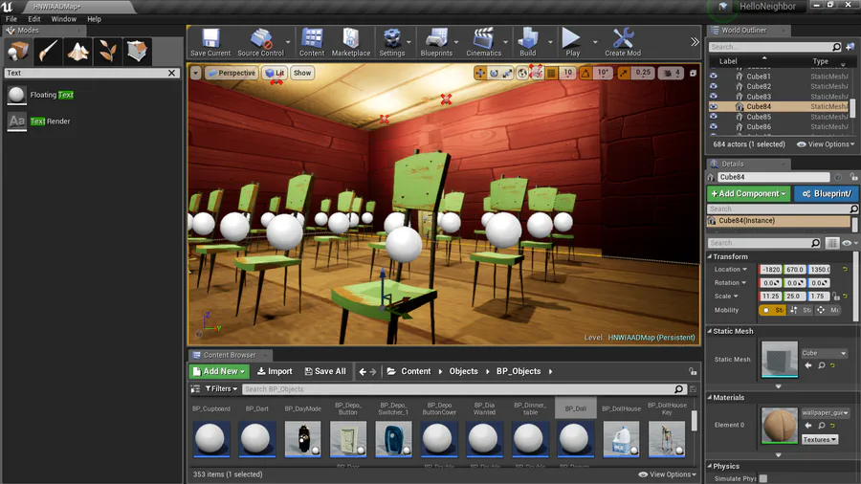The height and width of the screenshot is (484, 861).
Task: Open the Content toolbar button
Action: coord(311,42)
